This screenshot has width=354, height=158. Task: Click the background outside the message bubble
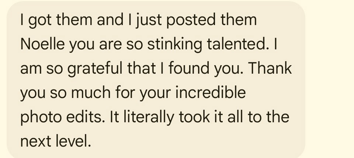330,79
